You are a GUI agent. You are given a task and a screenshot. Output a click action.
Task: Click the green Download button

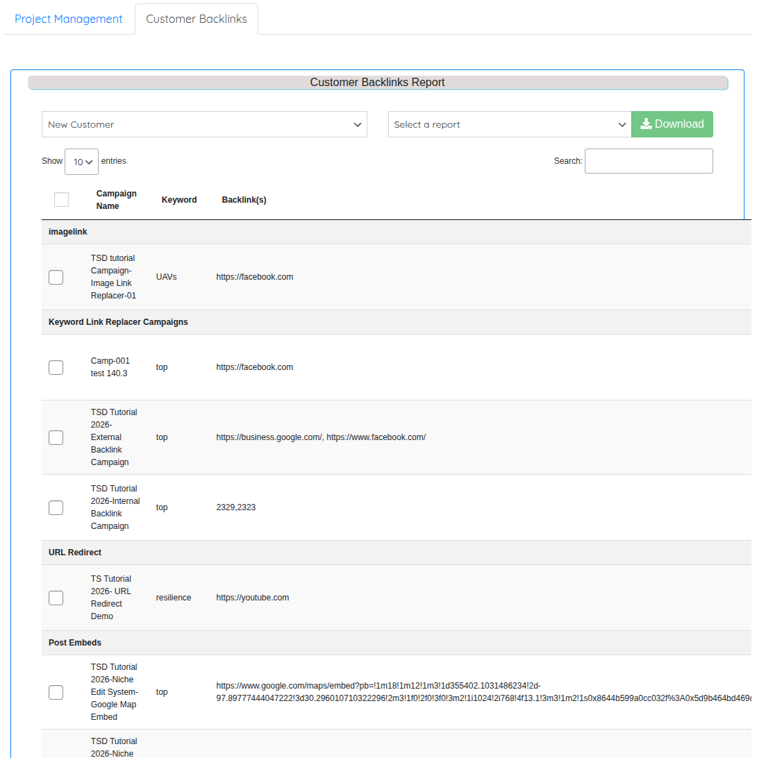672,124
